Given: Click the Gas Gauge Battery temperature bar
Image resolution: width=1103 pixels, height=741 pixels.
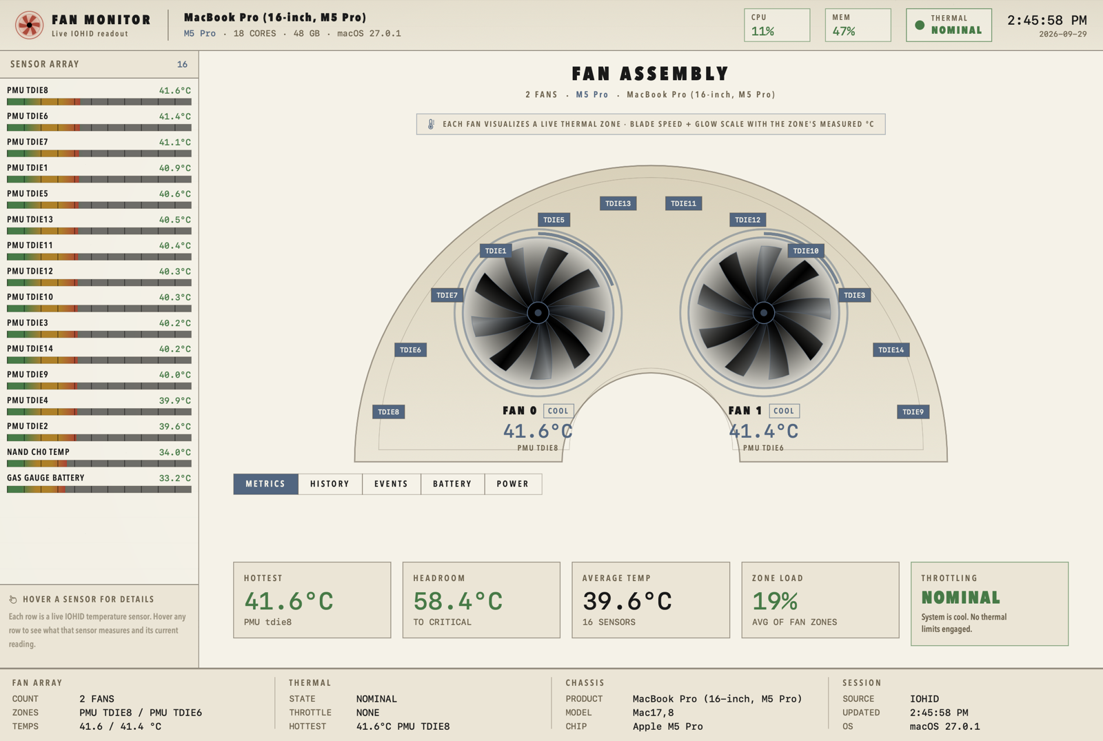Looking at the screenshot, I should [99, 489].
